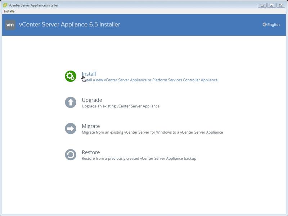The image size is (288, 216).
Task: Click the Upgrade up-arrow icon
Action: coord(71,103)
